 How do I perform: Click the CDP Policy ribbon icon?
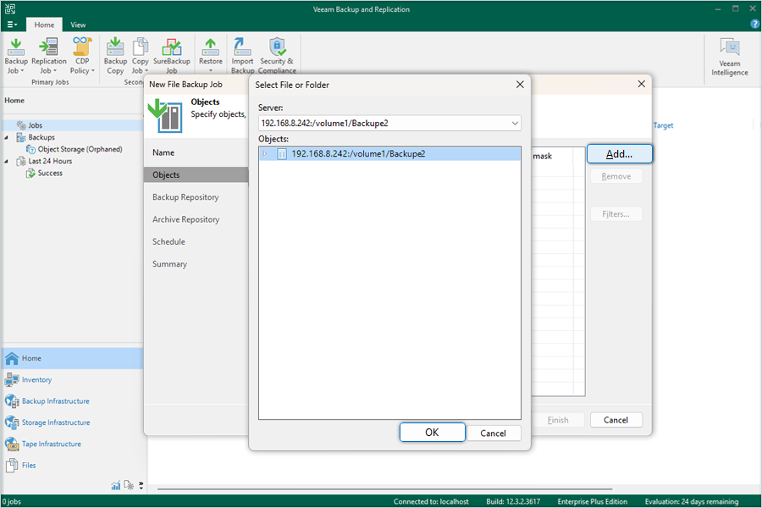pyautogui.click(x=82, y=56)
